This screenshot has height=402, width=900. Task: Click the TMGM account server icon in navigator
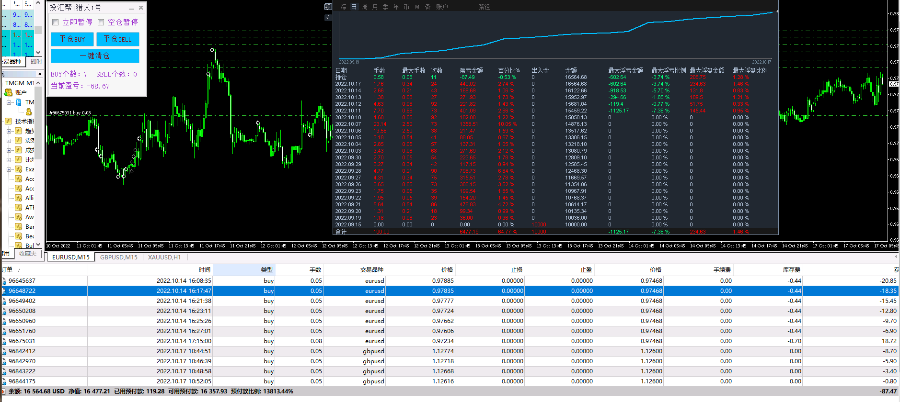19,102
